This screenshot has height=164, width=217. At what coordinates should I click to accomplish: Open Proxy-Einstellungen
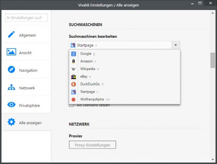click(x=92, y=145)
